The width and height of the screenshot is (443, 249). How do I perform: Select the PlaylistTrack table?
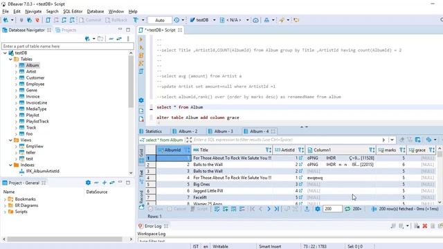click(x=37, y=122)
